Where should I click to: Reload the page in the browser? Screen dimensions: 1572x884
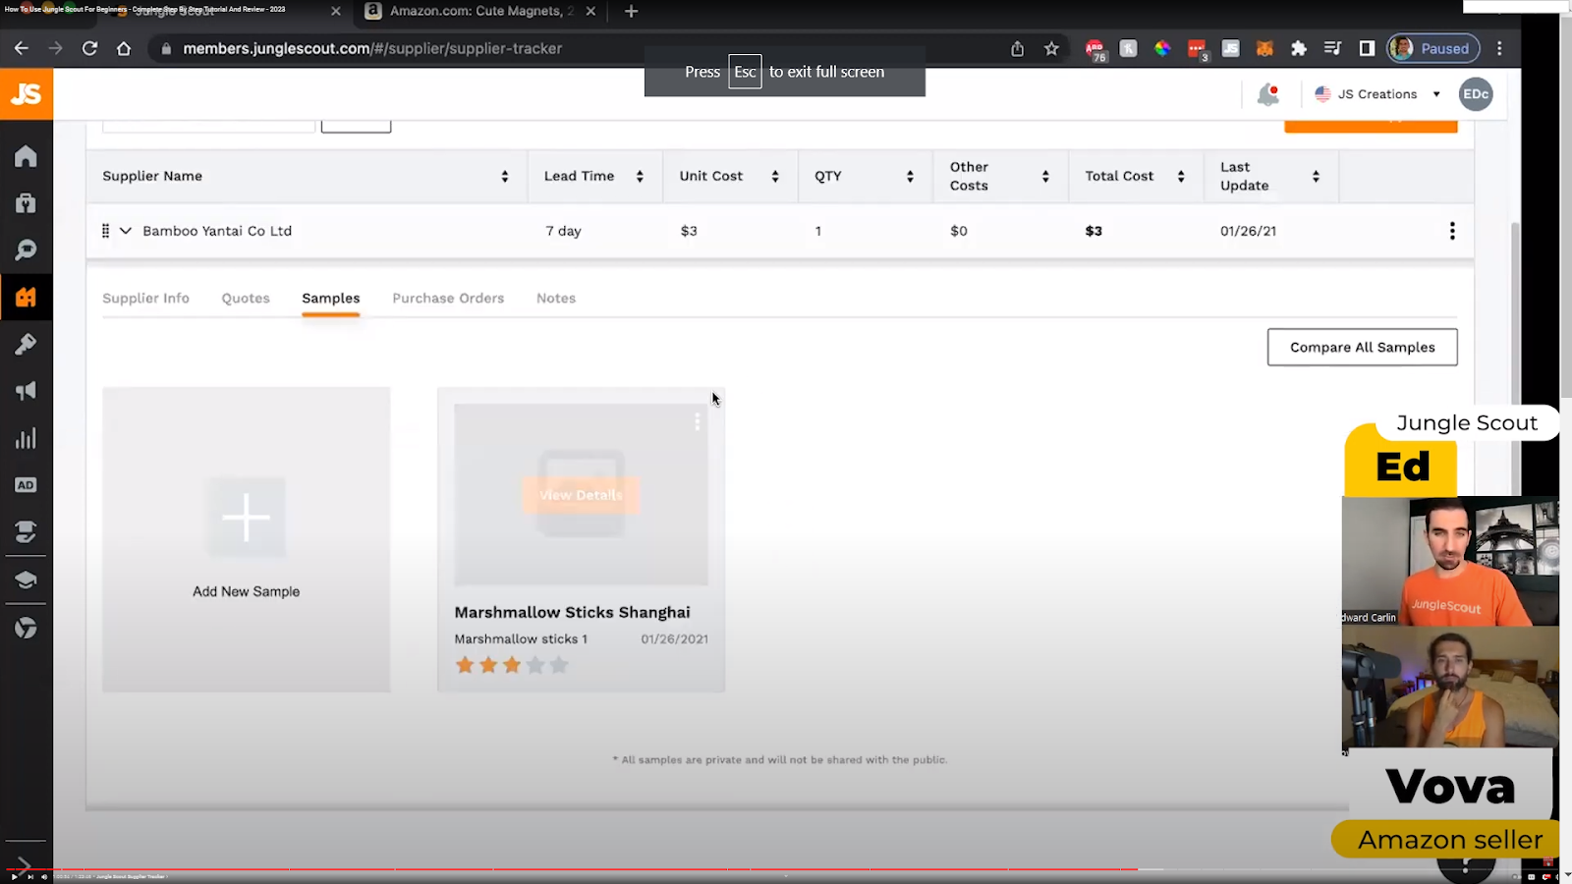coord(89,48)
